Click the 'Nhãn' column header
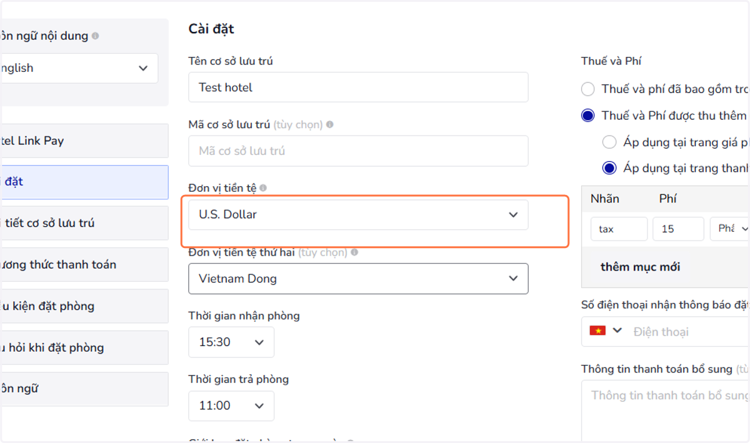Screen dimensions: 750x443 (604, 199)
